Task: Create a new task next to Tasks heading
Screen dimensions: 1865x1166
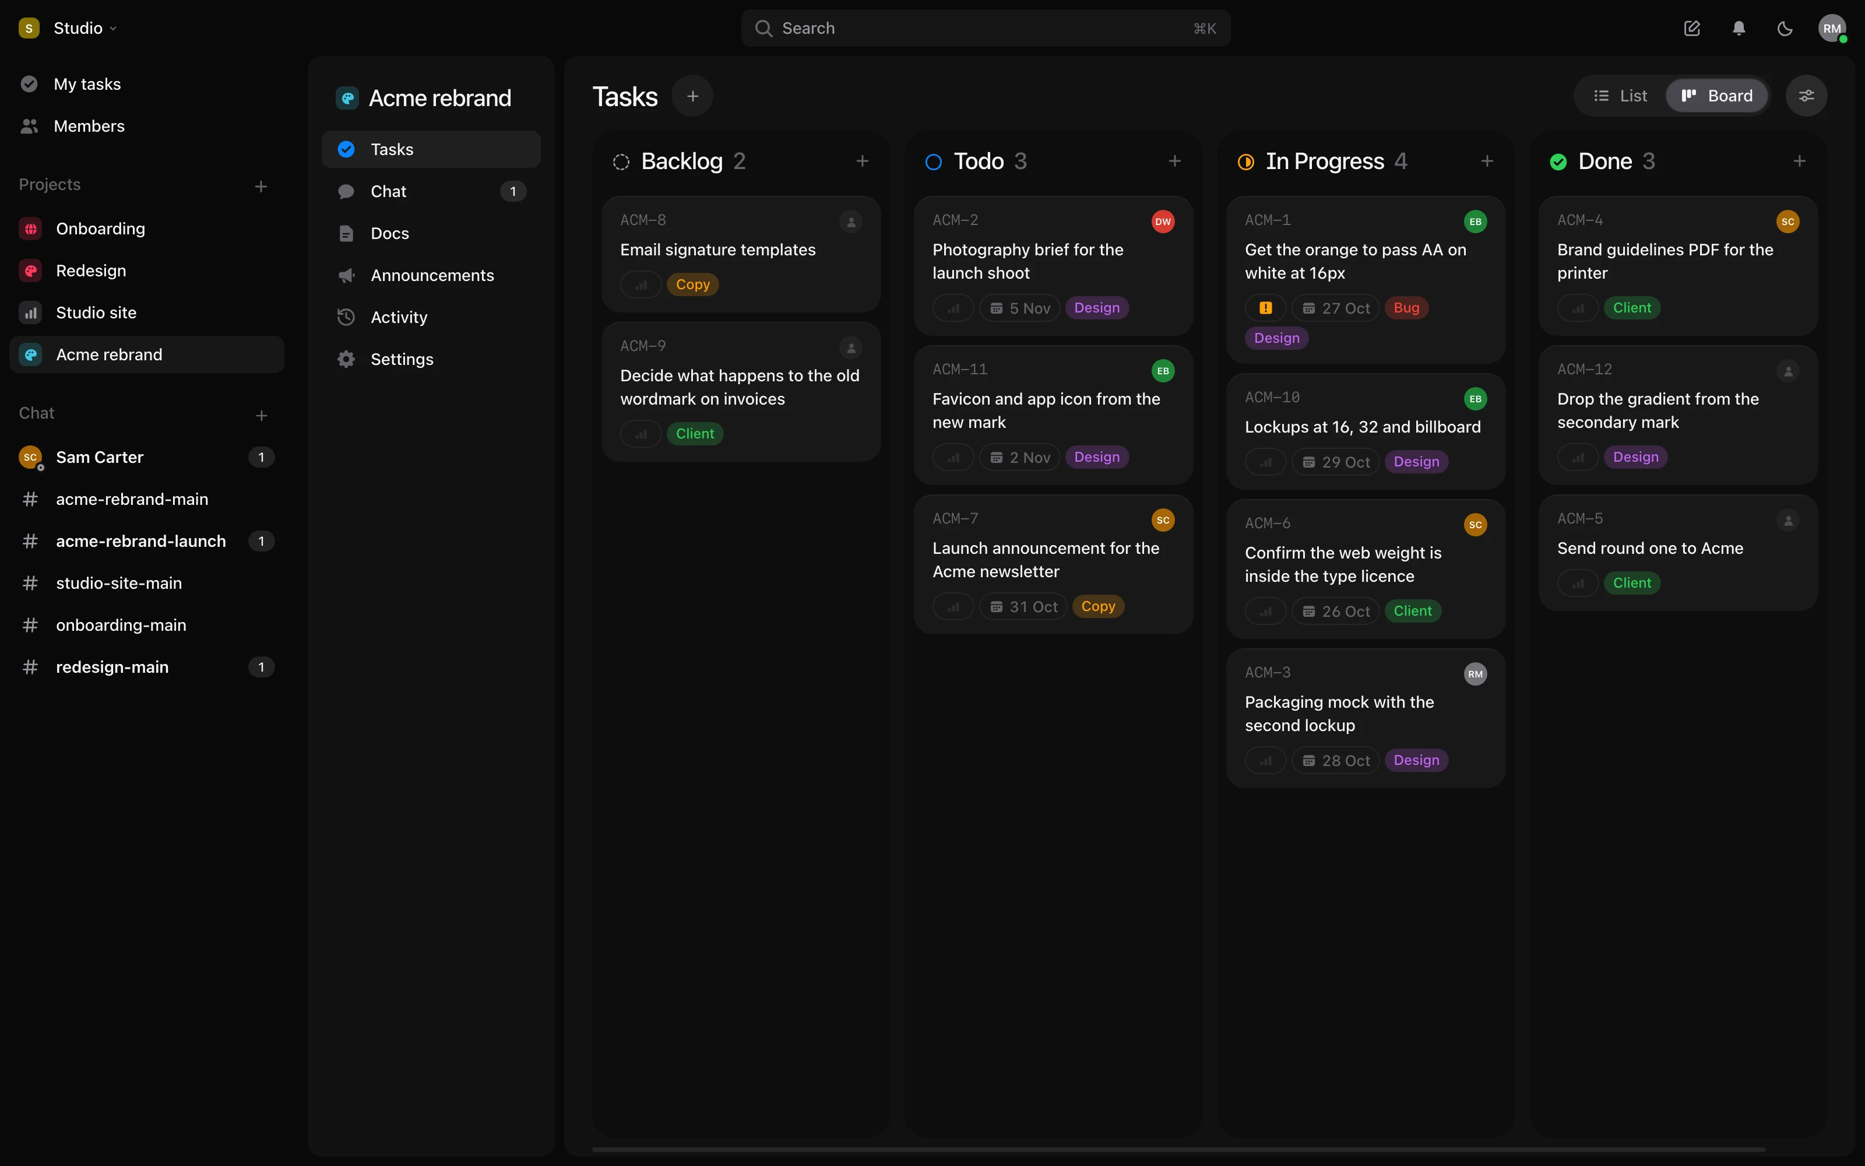Action: tap(692, 96)
